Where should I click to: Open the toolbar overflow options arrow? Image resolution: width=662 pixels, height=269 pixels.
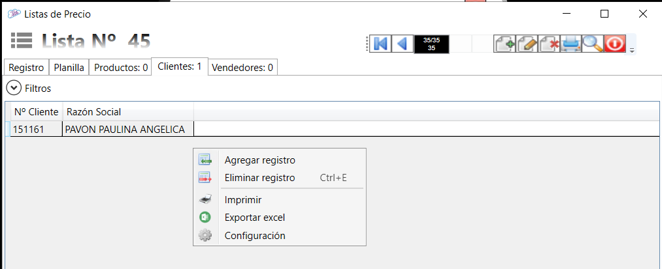point(632,50)
